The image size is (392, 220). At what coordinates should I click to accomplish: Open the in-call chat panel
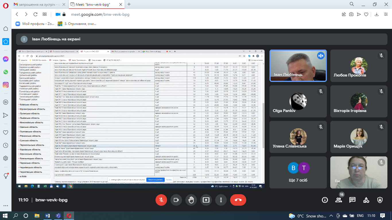pos(352,200)
